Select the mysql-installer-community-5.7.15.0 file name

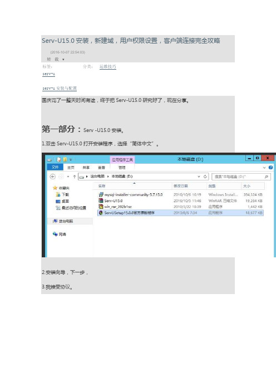(x=133, y=194)
